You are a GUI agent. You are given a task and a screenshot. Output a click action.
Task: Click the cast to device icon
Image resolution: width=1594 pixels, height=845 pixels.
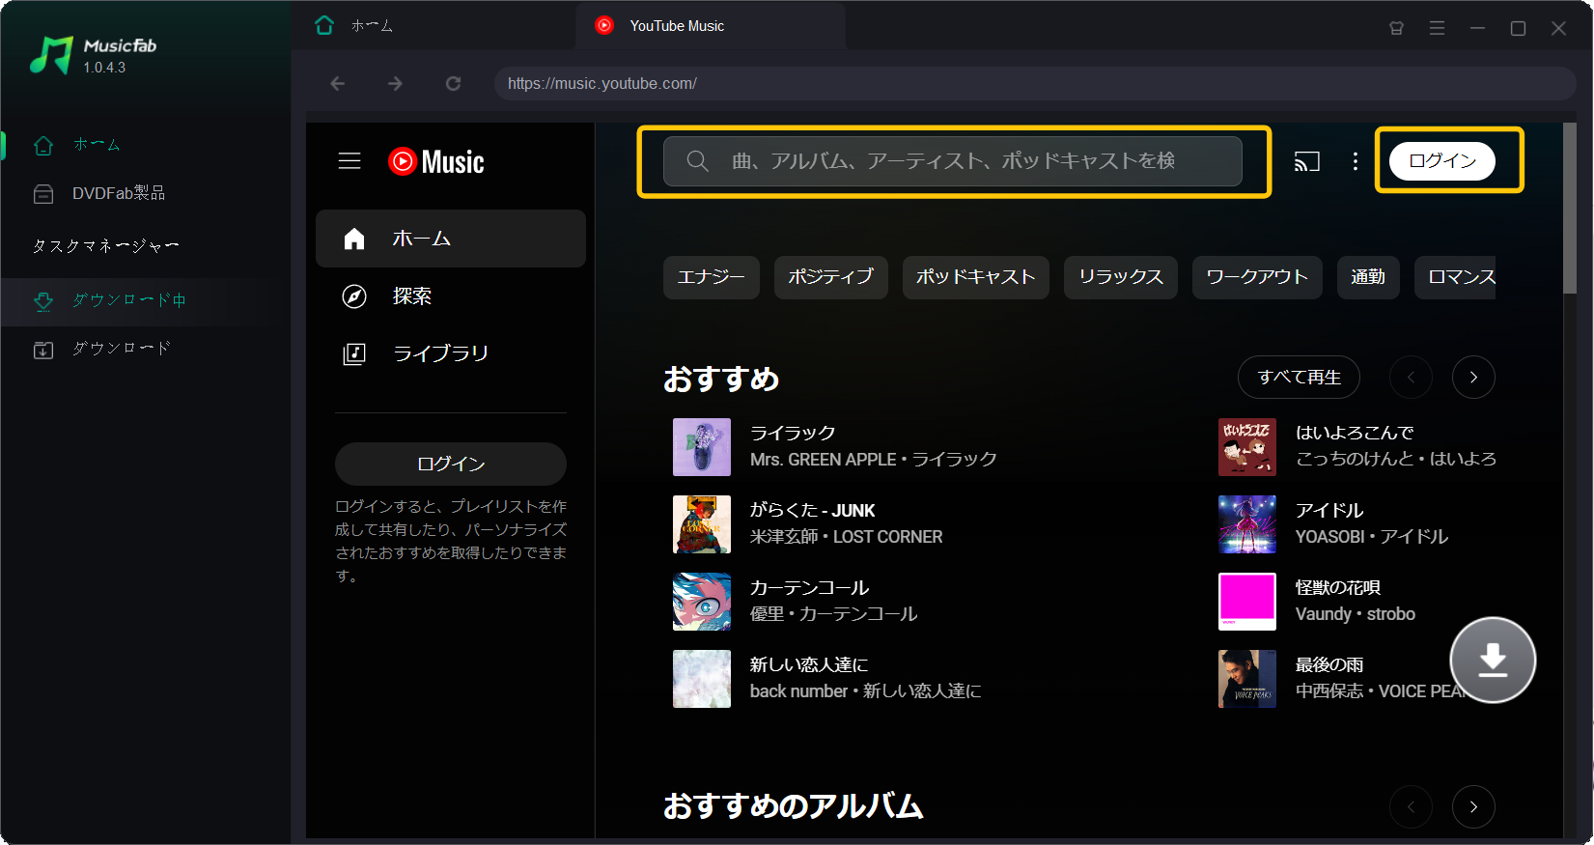1306,161
